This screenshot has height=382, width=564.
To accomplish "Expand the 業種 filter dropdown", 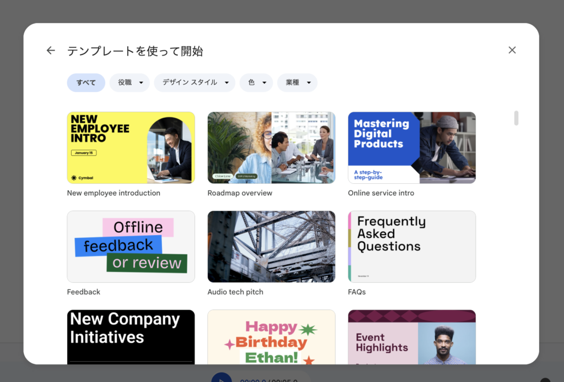I will coord(297,83).
